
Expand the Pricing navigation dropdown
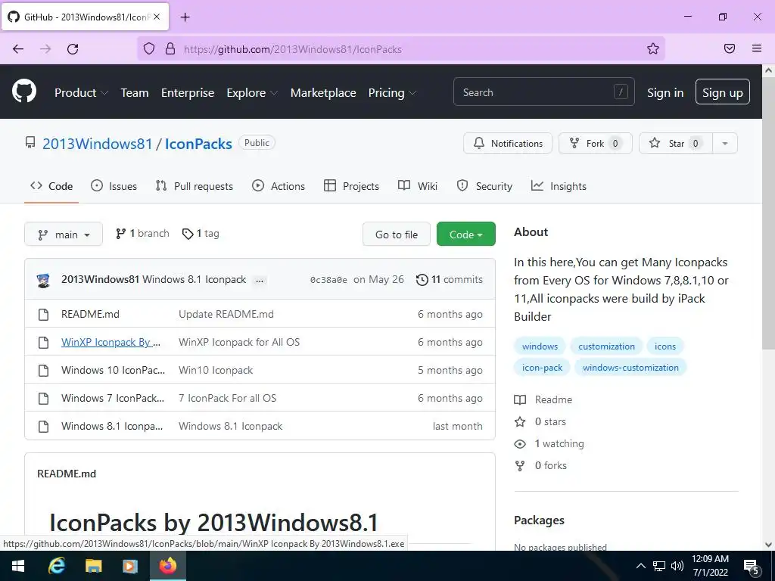click(392, 92)
